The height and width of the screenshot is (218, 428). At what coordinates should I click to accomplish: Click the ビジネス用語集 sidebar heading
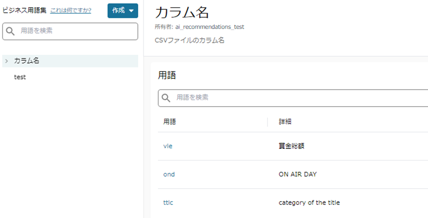point(25,11)
